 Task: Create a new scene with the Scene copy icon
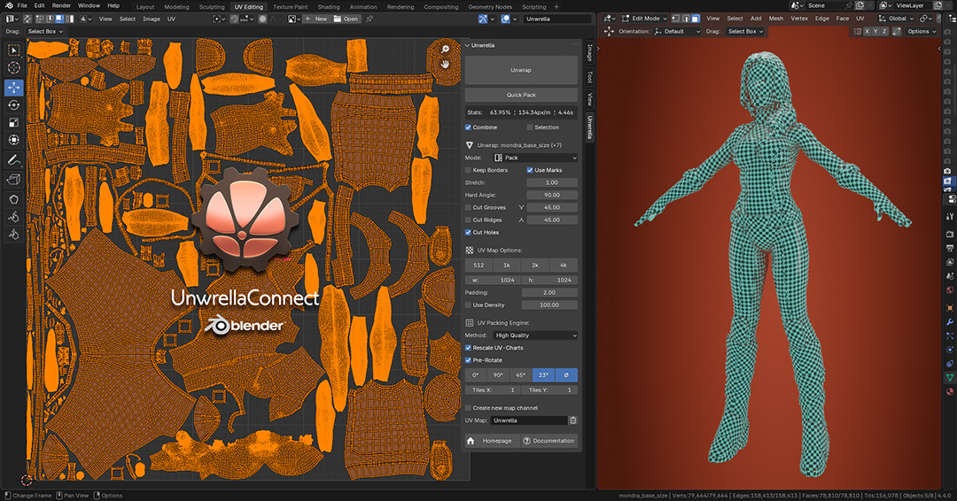[859, 5]
